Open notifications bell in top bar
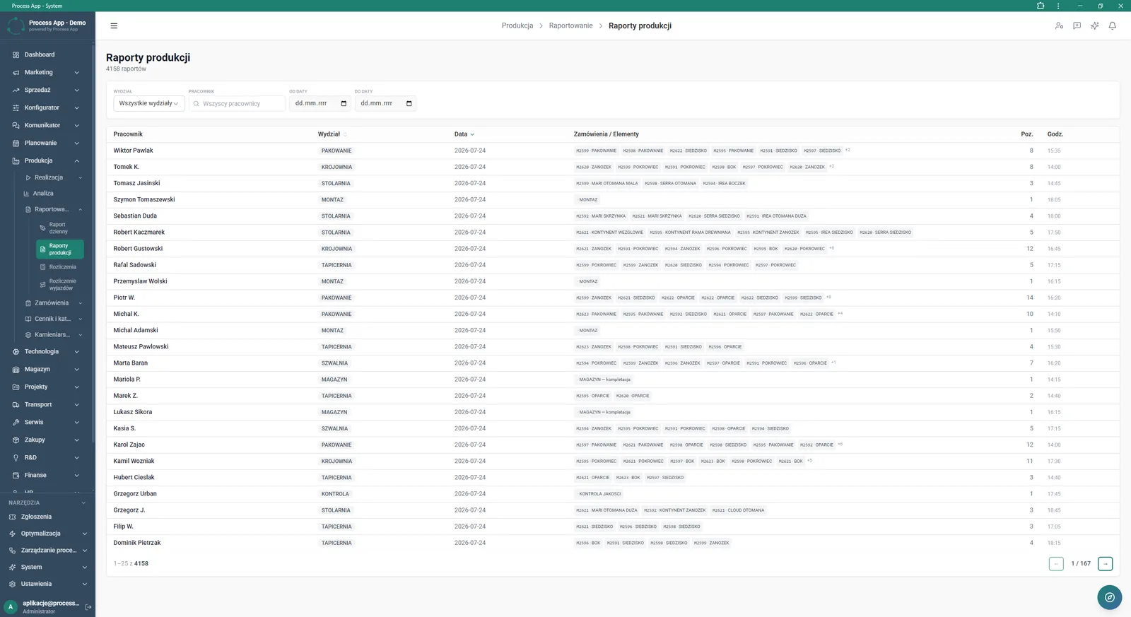The width and height of the screenshot is (1131, 617). [x=1112, y=25]
